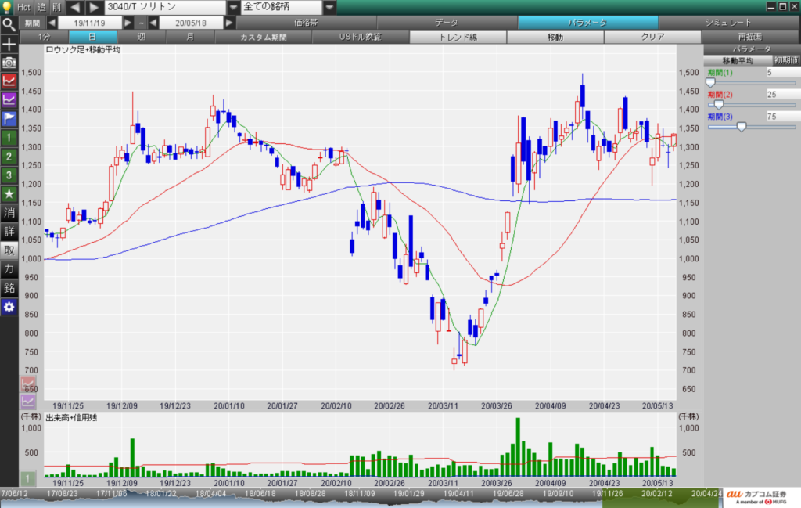The height and width of the screenshot is (508, 801).
Task: Click the light bulb icon
Action: coord(8,7)
